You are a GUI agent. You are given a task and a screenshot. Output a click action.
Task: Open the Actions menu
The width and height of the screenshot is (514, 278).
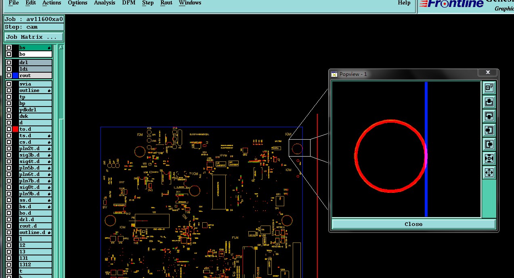[52, 3]
